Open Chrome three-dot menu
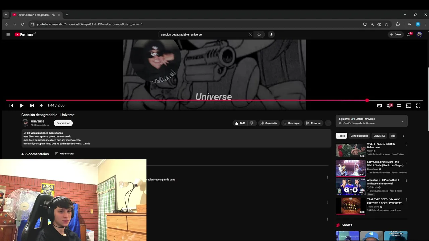 [426, 24]
